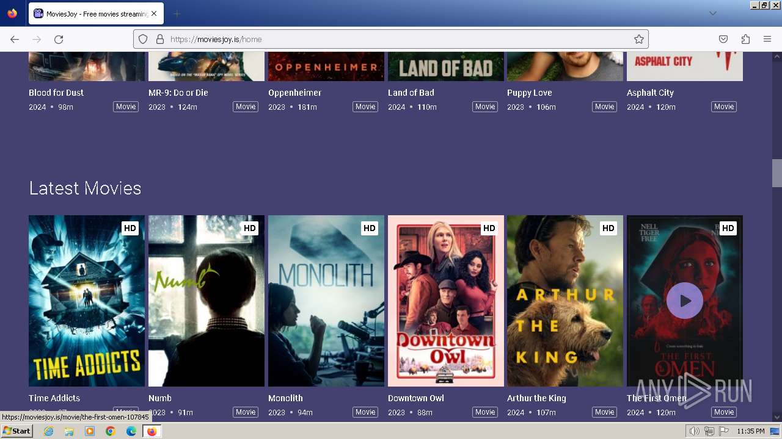Image resolution: width=782 pixels, height=439 pixels.
Task: Click Movie tag under Oppenheimer
Action: (365, 107)
